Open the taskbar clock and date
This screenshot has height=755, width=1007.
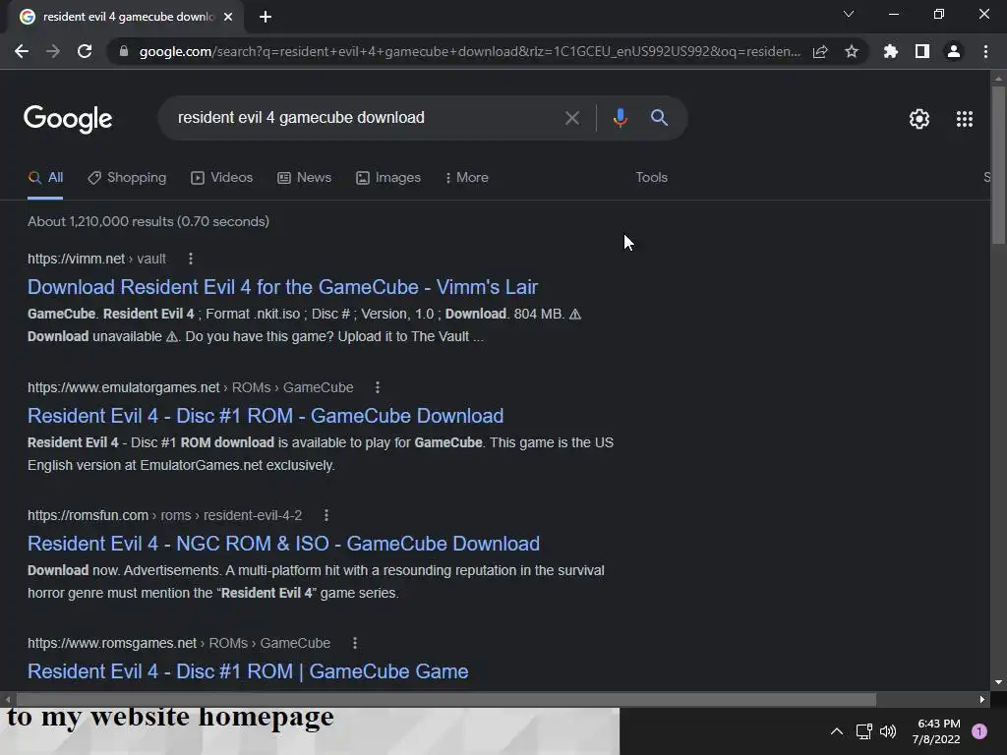(x=936, y=731)
